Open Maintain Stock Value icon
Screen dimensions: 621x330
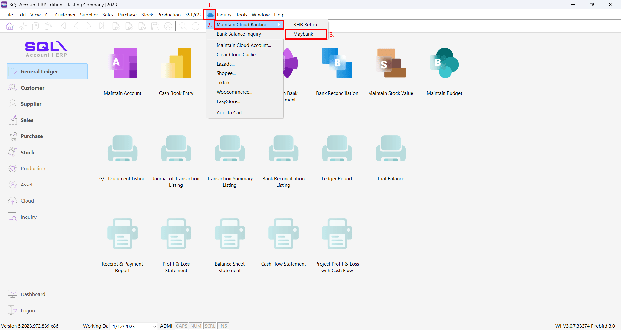pyautogui.click(x=391, y=63)
